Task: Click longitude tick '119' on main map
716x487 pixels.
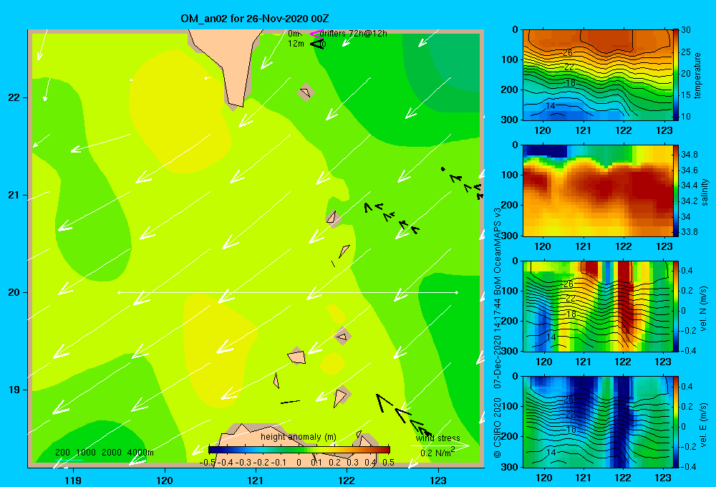Action: point(73,480)
